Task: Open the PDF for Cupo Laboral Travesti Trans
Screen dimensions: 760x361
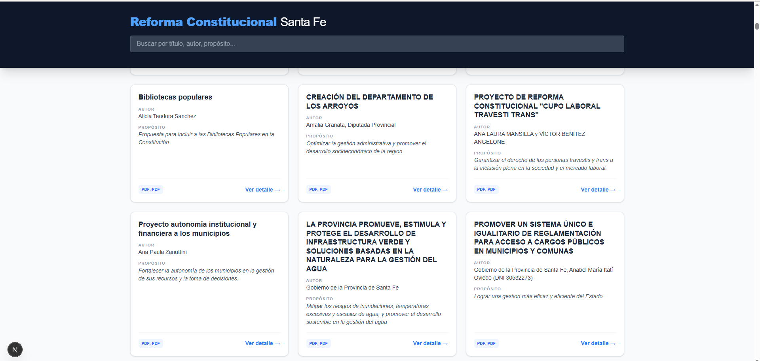Action: [x=486, y=189]
